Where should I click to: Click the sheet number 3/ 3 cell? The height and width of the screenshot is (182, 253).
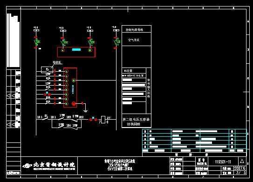click(240, 173)
